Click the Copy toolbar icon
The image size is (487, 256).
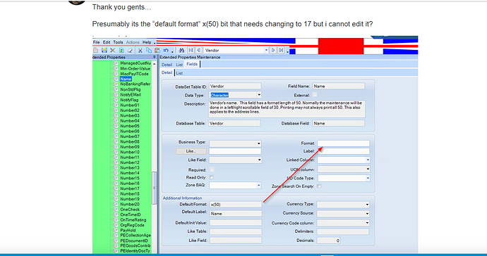(149, 50)
